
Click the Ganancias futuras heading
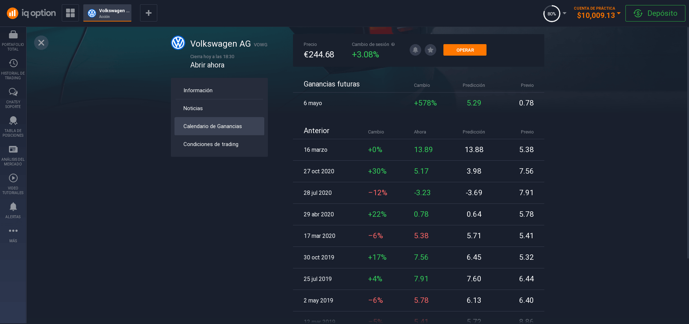[x=331, y=84]
